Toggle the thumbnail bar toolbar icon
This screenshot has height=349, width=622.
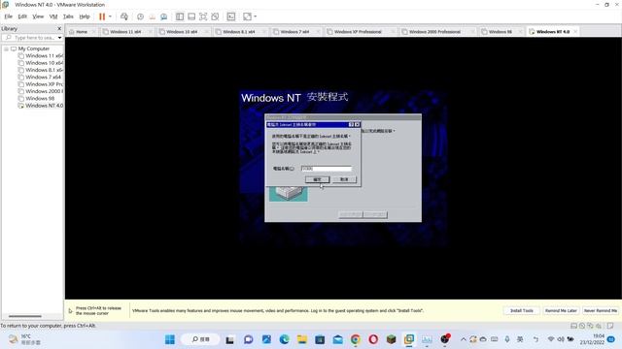pyautogui.click(x=191, y=16)
